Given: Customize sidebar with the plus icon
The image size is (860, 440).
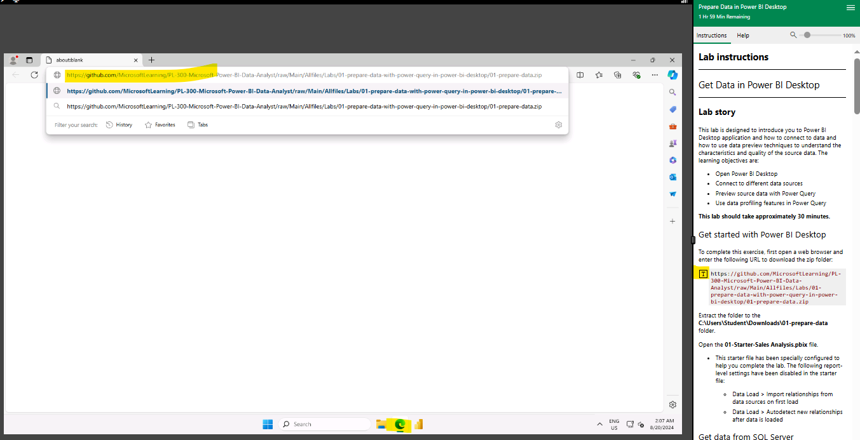Looking at the screenshot, I should click(672, 221).
